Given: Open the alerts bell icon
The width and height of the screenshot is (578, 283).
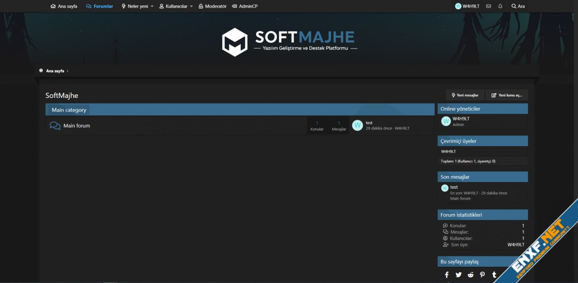Looking at the screenshot, I should pos(500,6).
